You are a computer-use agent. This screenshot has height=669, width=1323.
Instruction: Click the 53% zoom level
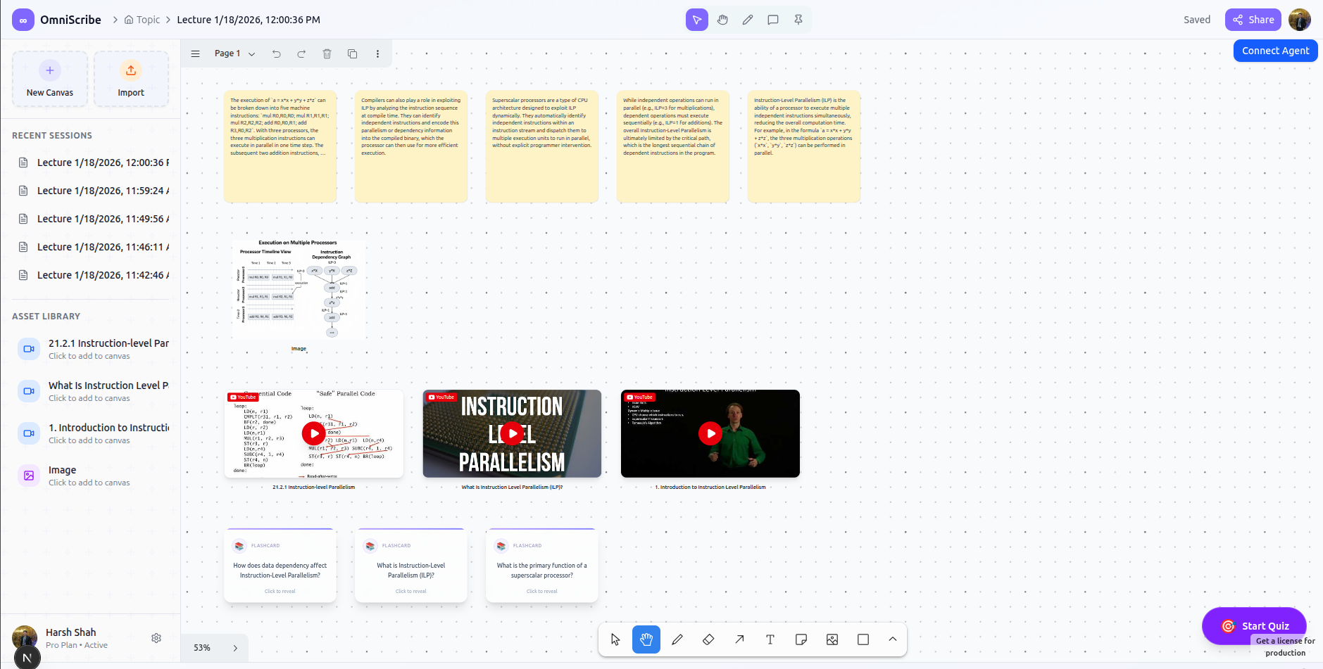pos(202,648)
